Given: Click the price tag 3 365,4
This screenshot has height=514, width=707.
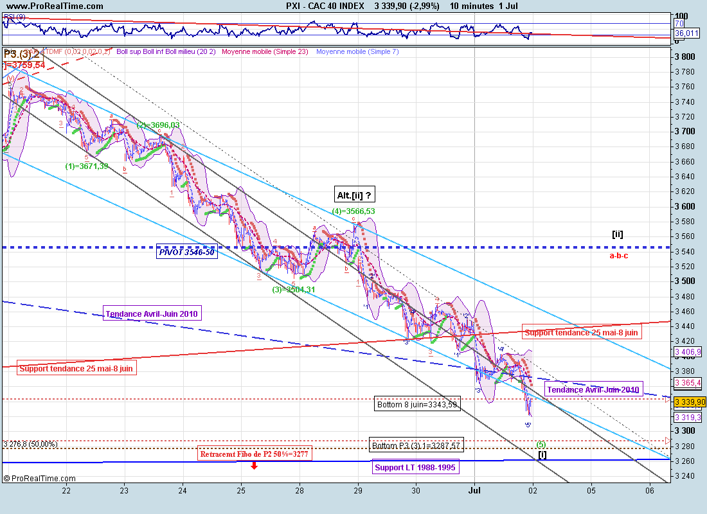Looking at the screenshot, I should (x=688, y=383).
